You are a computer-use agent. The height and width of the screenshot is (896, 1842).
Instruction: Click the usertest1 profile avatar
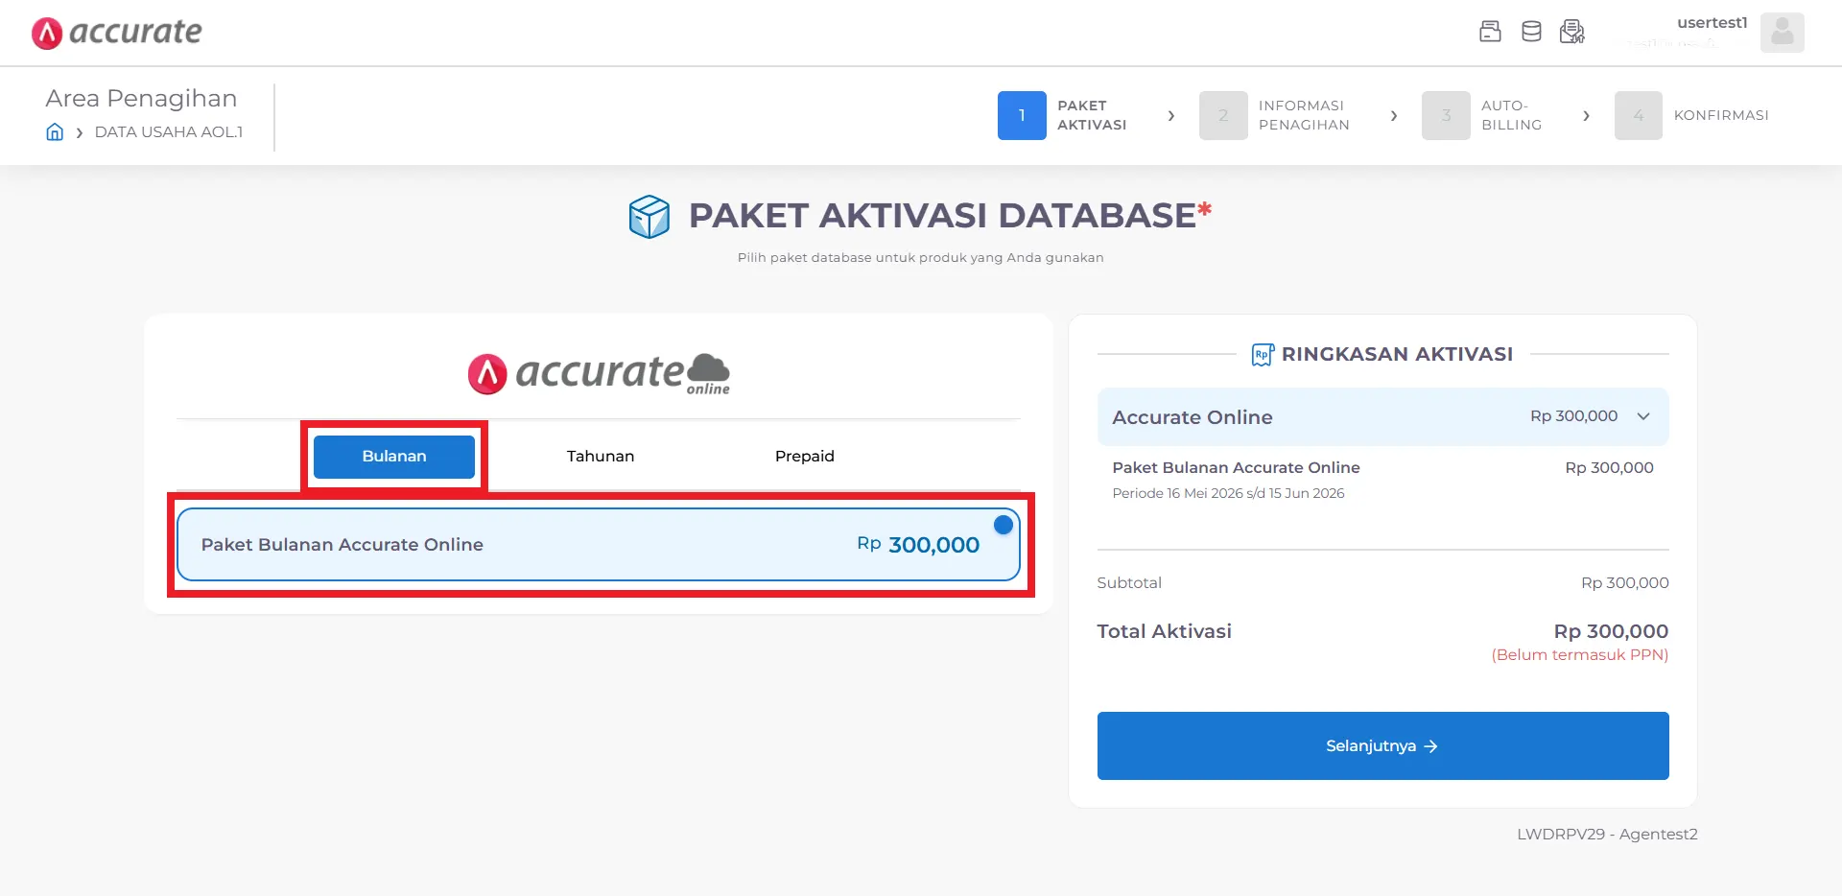1782,33
